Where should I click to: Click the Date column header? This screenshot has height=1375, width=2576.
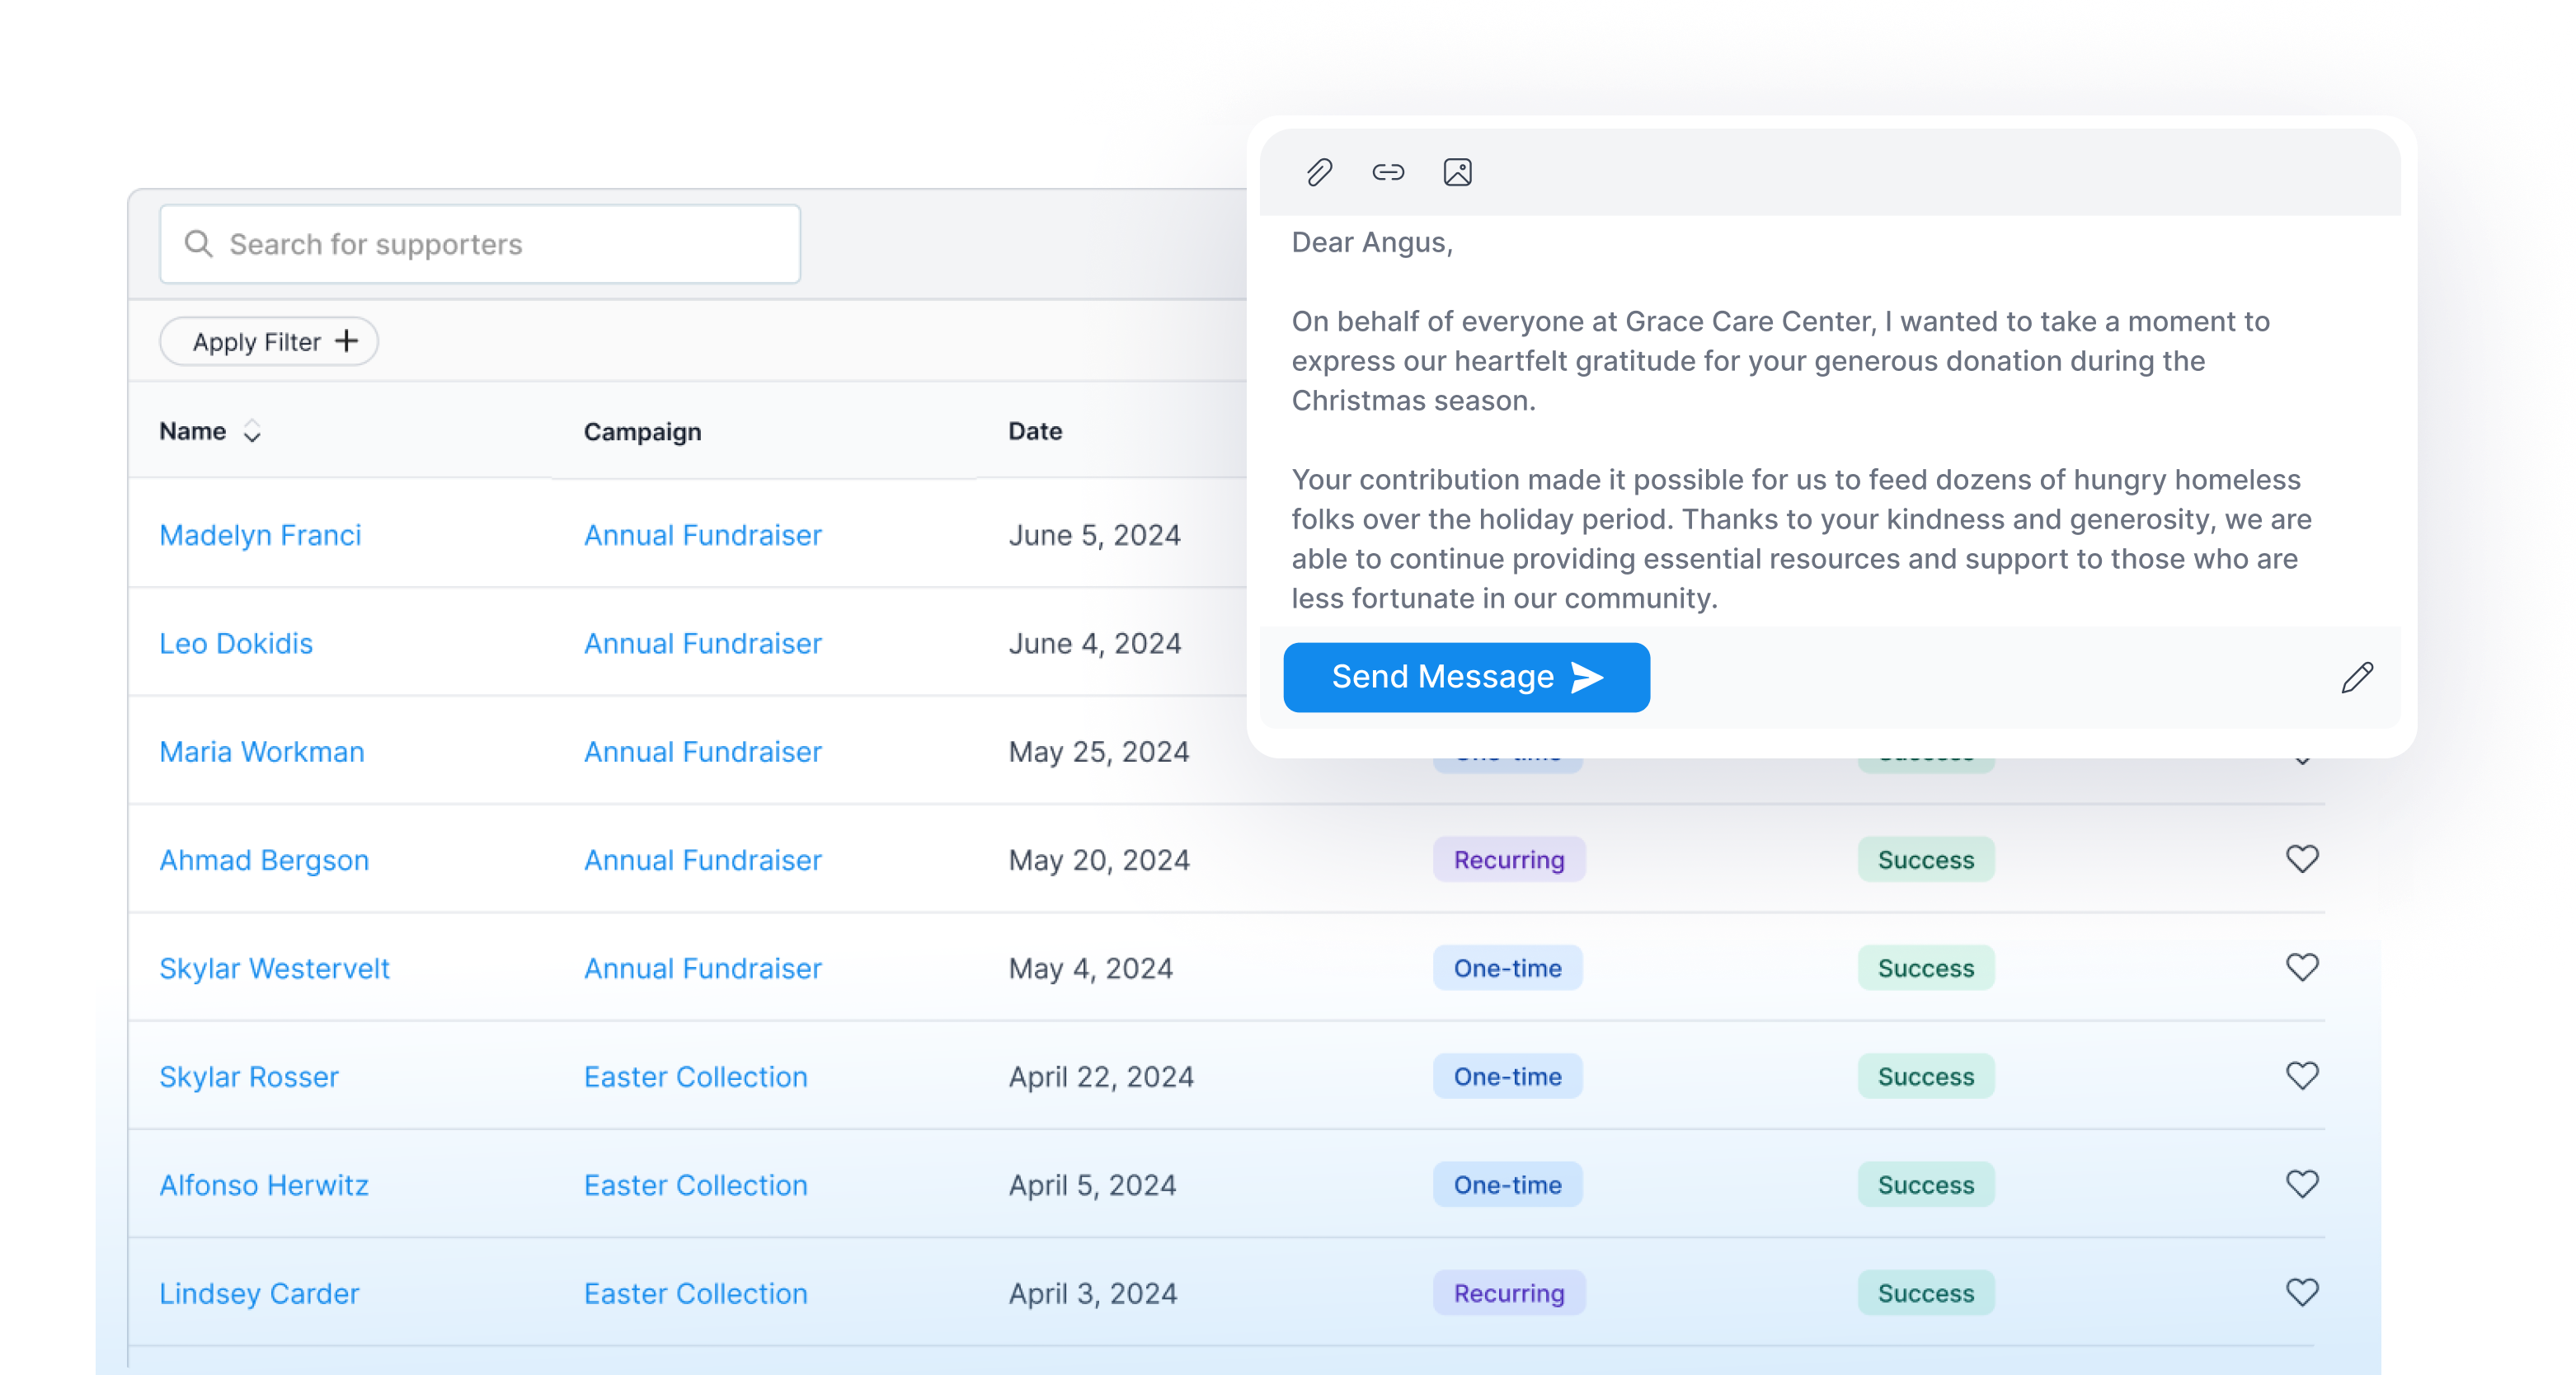1034,432
